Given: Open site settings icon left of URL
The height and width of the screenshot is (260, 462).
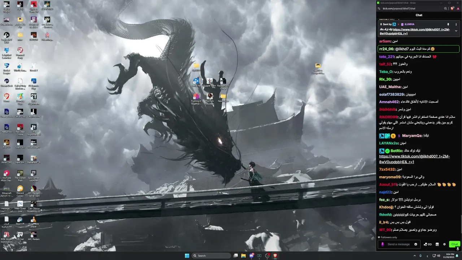Looking at the screenshot, I should (x=379, y=8).
